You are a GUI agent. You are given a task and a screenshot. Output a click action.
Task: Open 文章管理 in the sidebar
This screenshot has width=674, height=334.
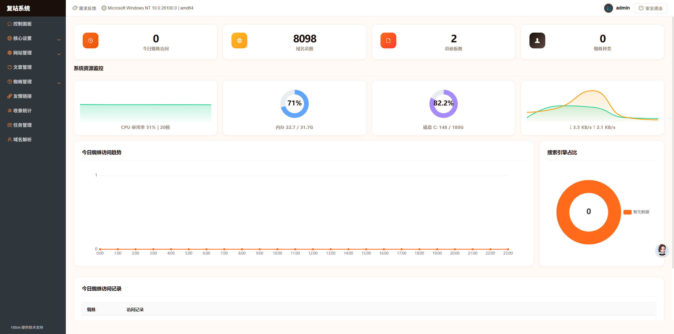click(33, 67)
